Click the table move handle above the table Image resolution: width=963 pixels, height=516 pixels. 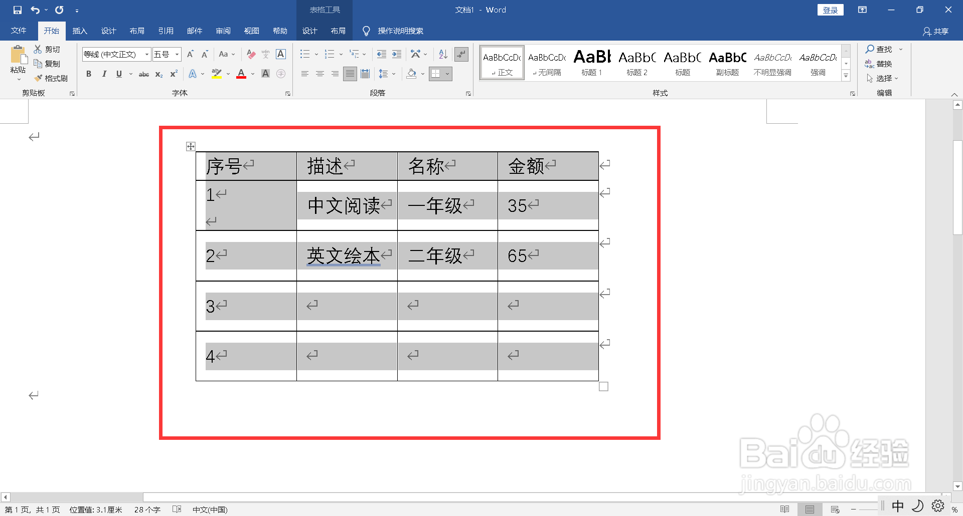190,146
